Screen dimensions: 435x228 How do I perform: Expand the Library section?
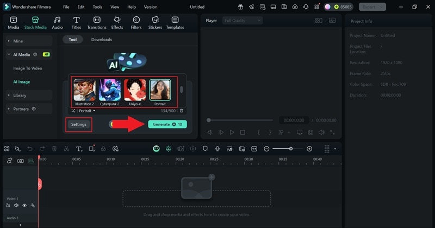(29, 96)
